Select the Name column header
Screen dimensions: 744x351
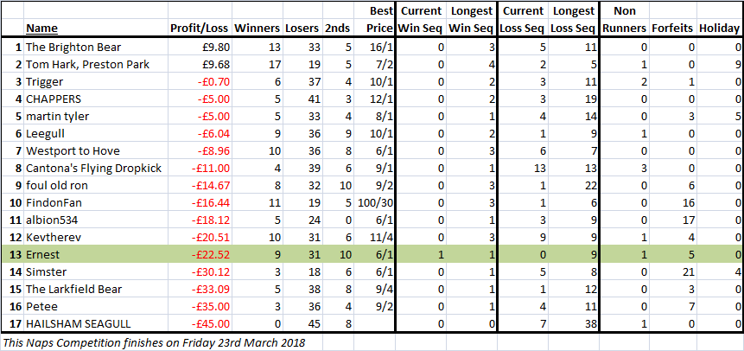coord(41,29)
